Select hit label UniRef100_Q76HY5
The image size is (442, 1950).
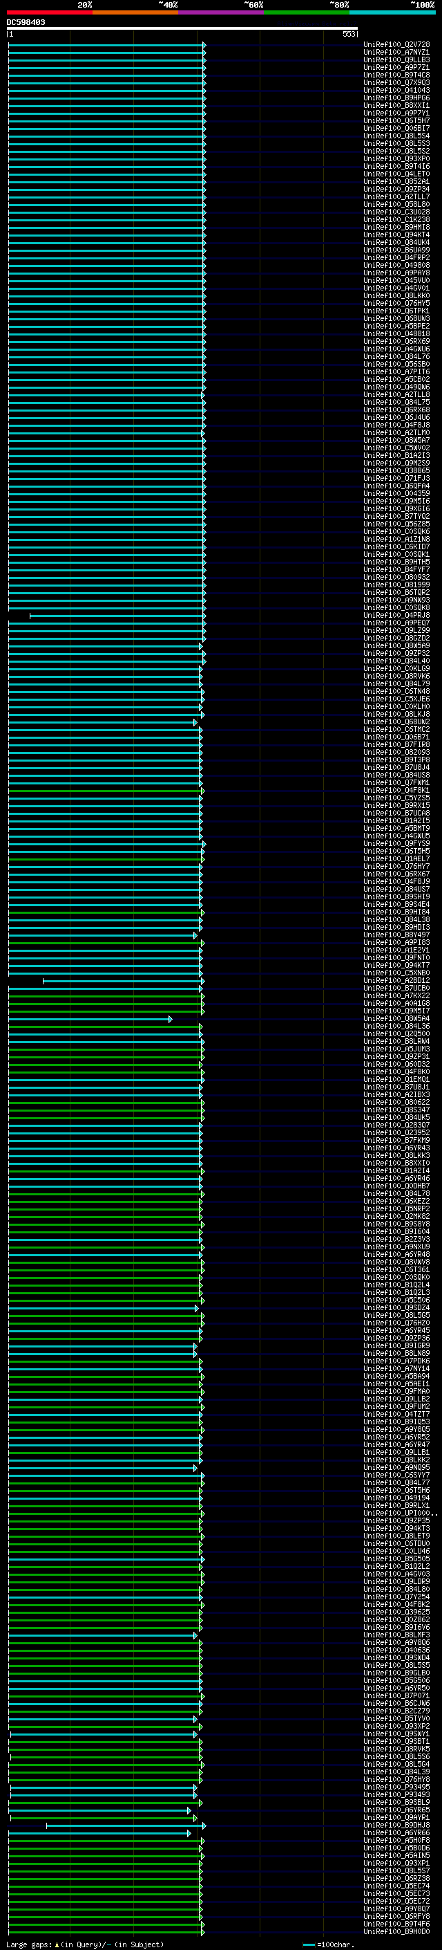point(396,304)
